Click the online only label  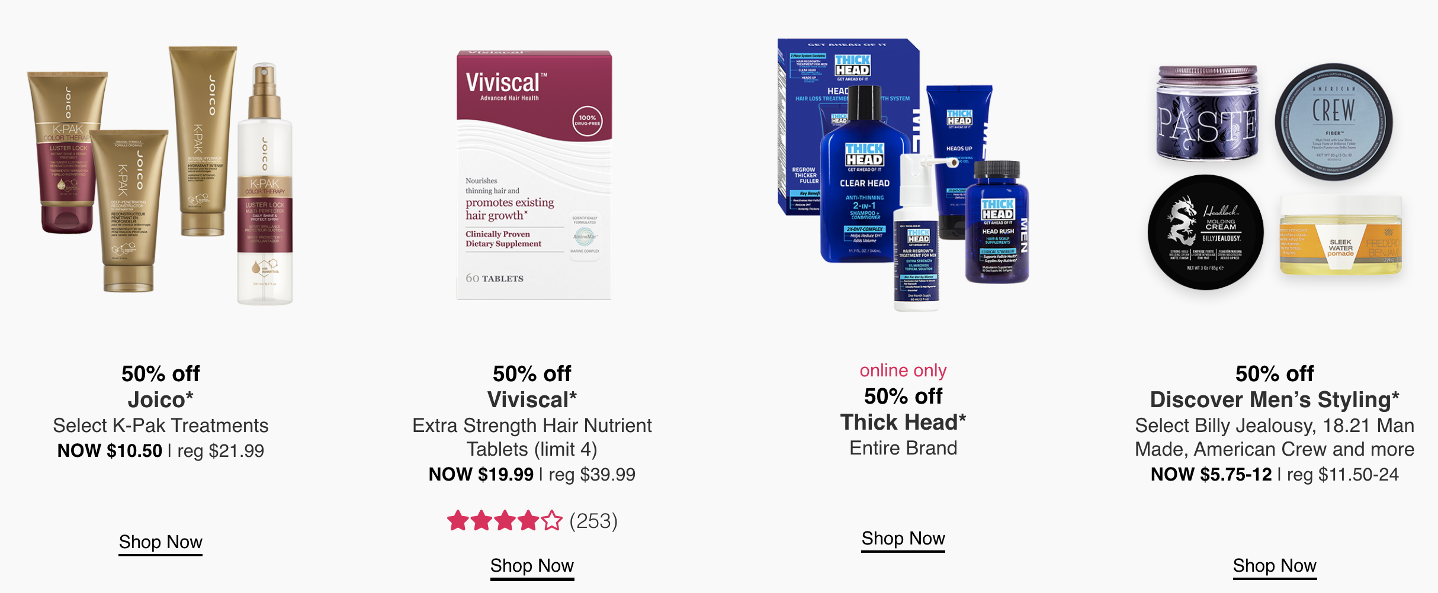[x=903, y=370]
